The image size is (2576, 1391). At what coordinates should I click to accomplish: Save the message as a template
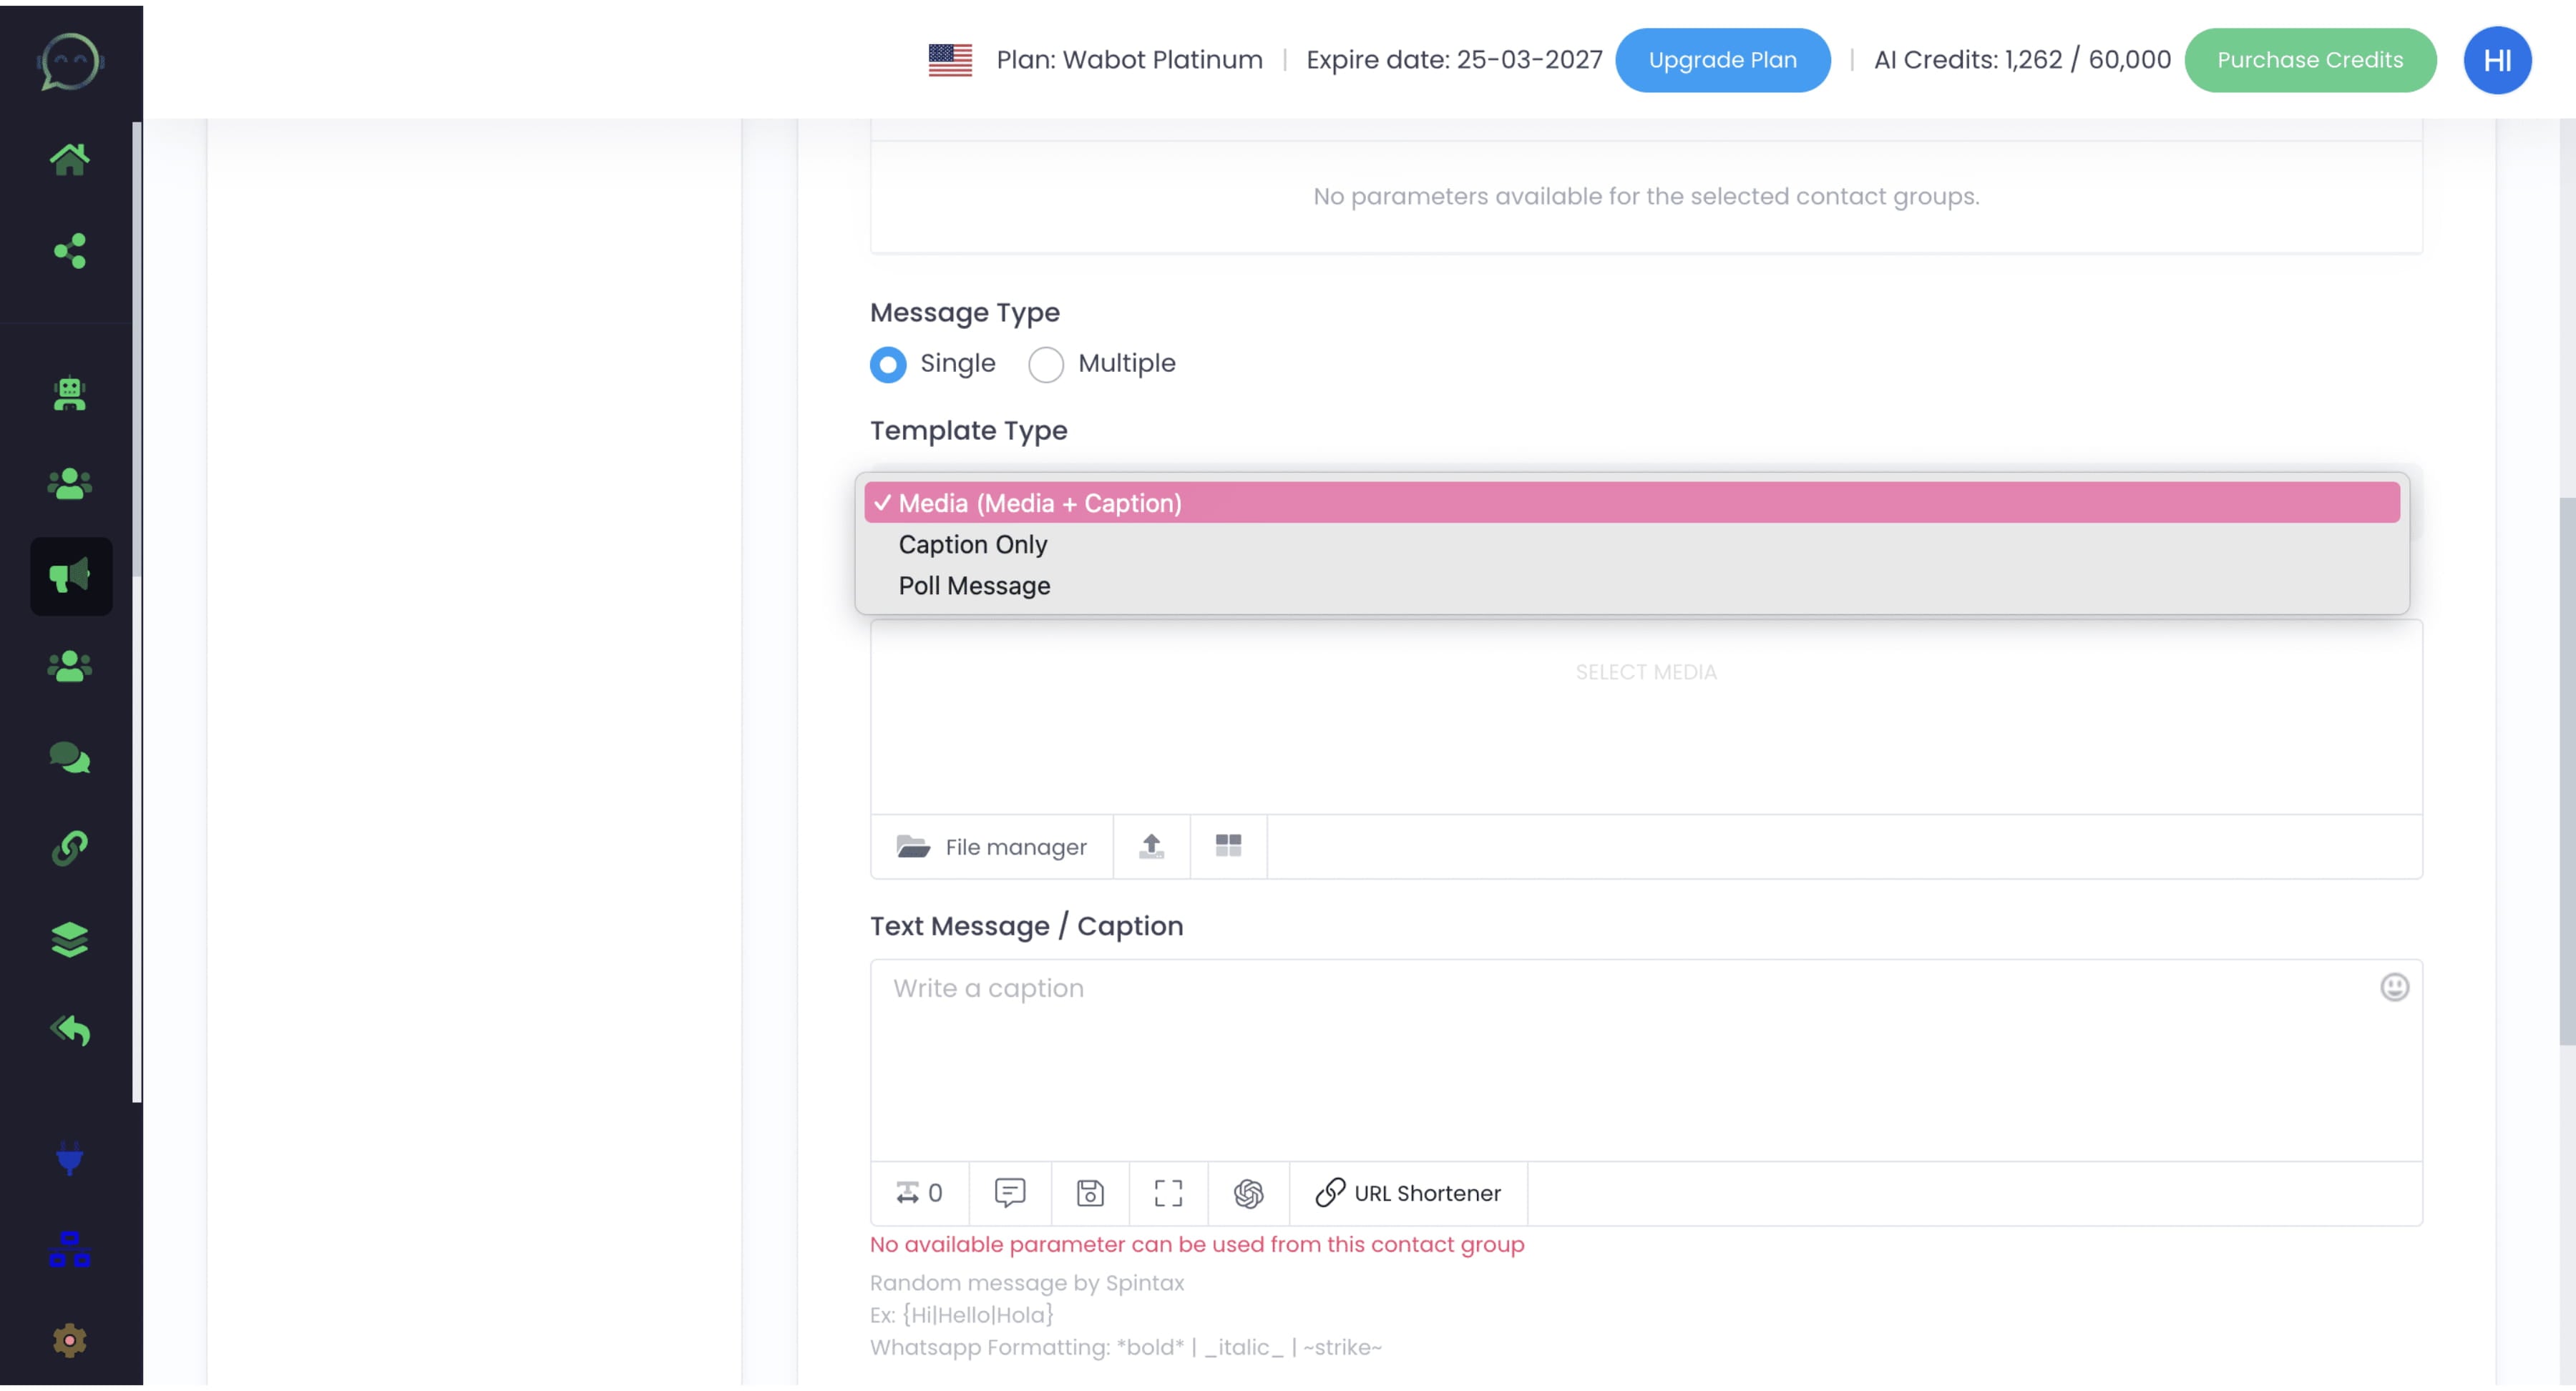pos(1089,1193)
